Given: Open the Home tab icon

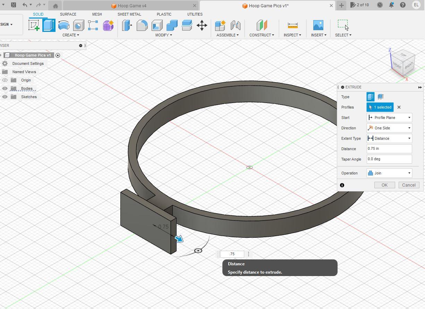Looking at the screenshot, I should click(55, 6).
